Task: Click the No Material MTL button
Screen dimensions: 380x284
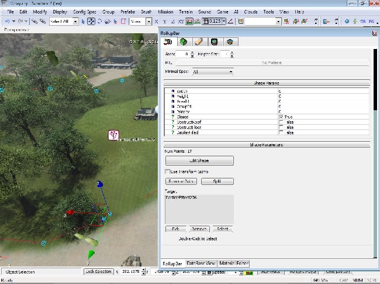Action: coord(272,62)
